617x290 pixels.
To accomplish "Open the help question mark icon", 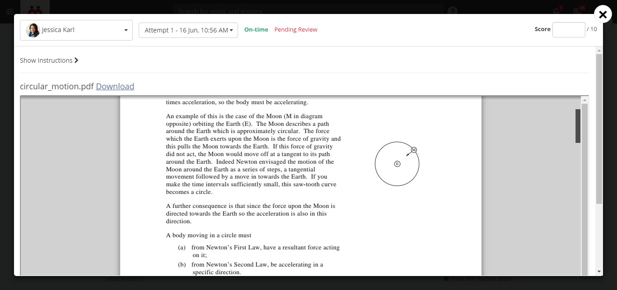I will point(453,11).
